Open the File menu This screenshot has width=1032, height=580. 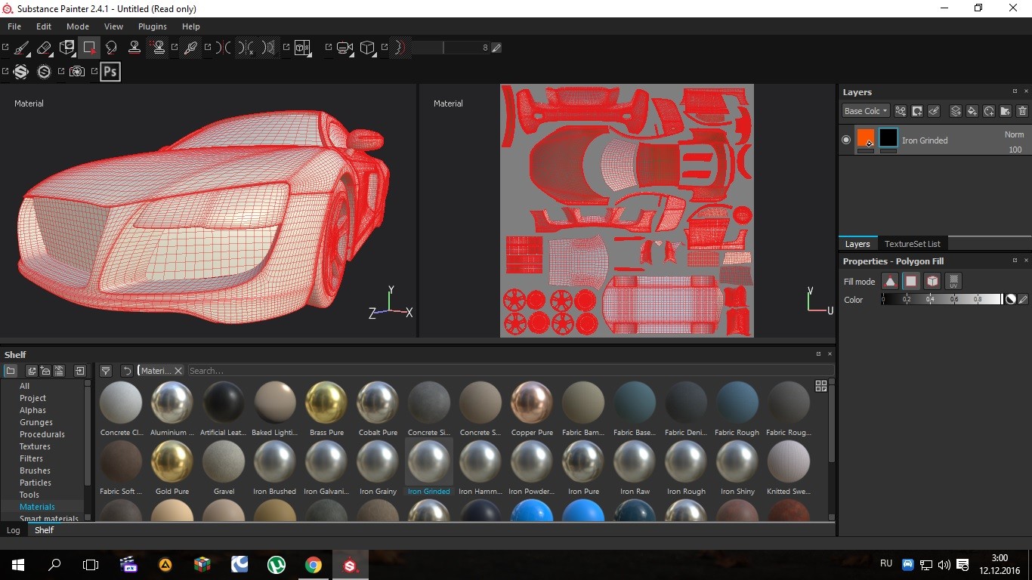[14, 26]
